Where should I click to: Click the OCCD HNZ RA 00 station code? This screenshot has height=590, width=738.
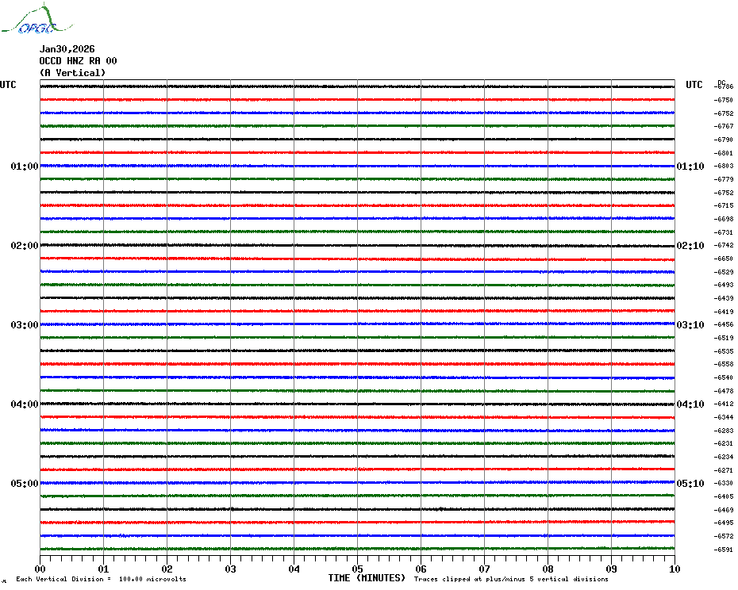click(78, 60)
